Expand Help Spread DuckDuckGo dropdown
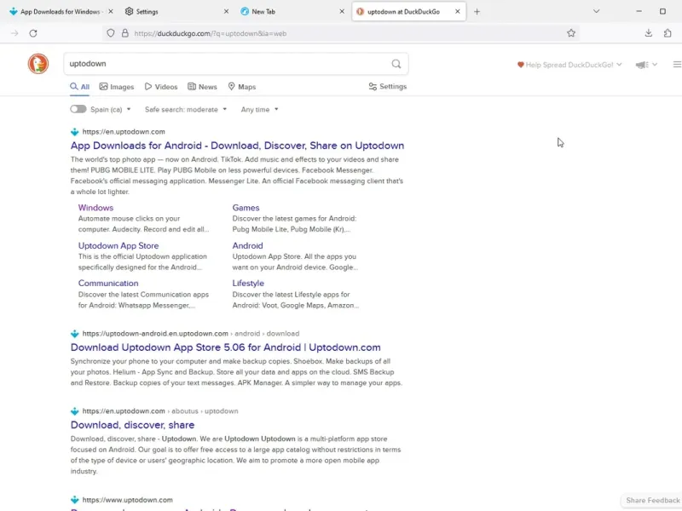 [x=569, y=65]
